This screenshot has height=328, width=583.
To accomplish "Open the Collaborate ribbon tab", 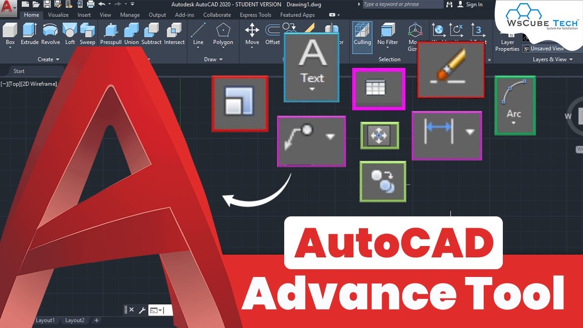I will pos(217,15).
